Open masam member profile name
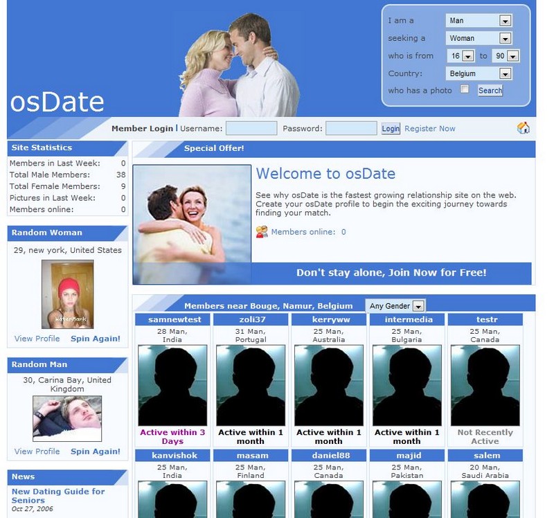Screen dimensions: 554x518 pos(252,456)
